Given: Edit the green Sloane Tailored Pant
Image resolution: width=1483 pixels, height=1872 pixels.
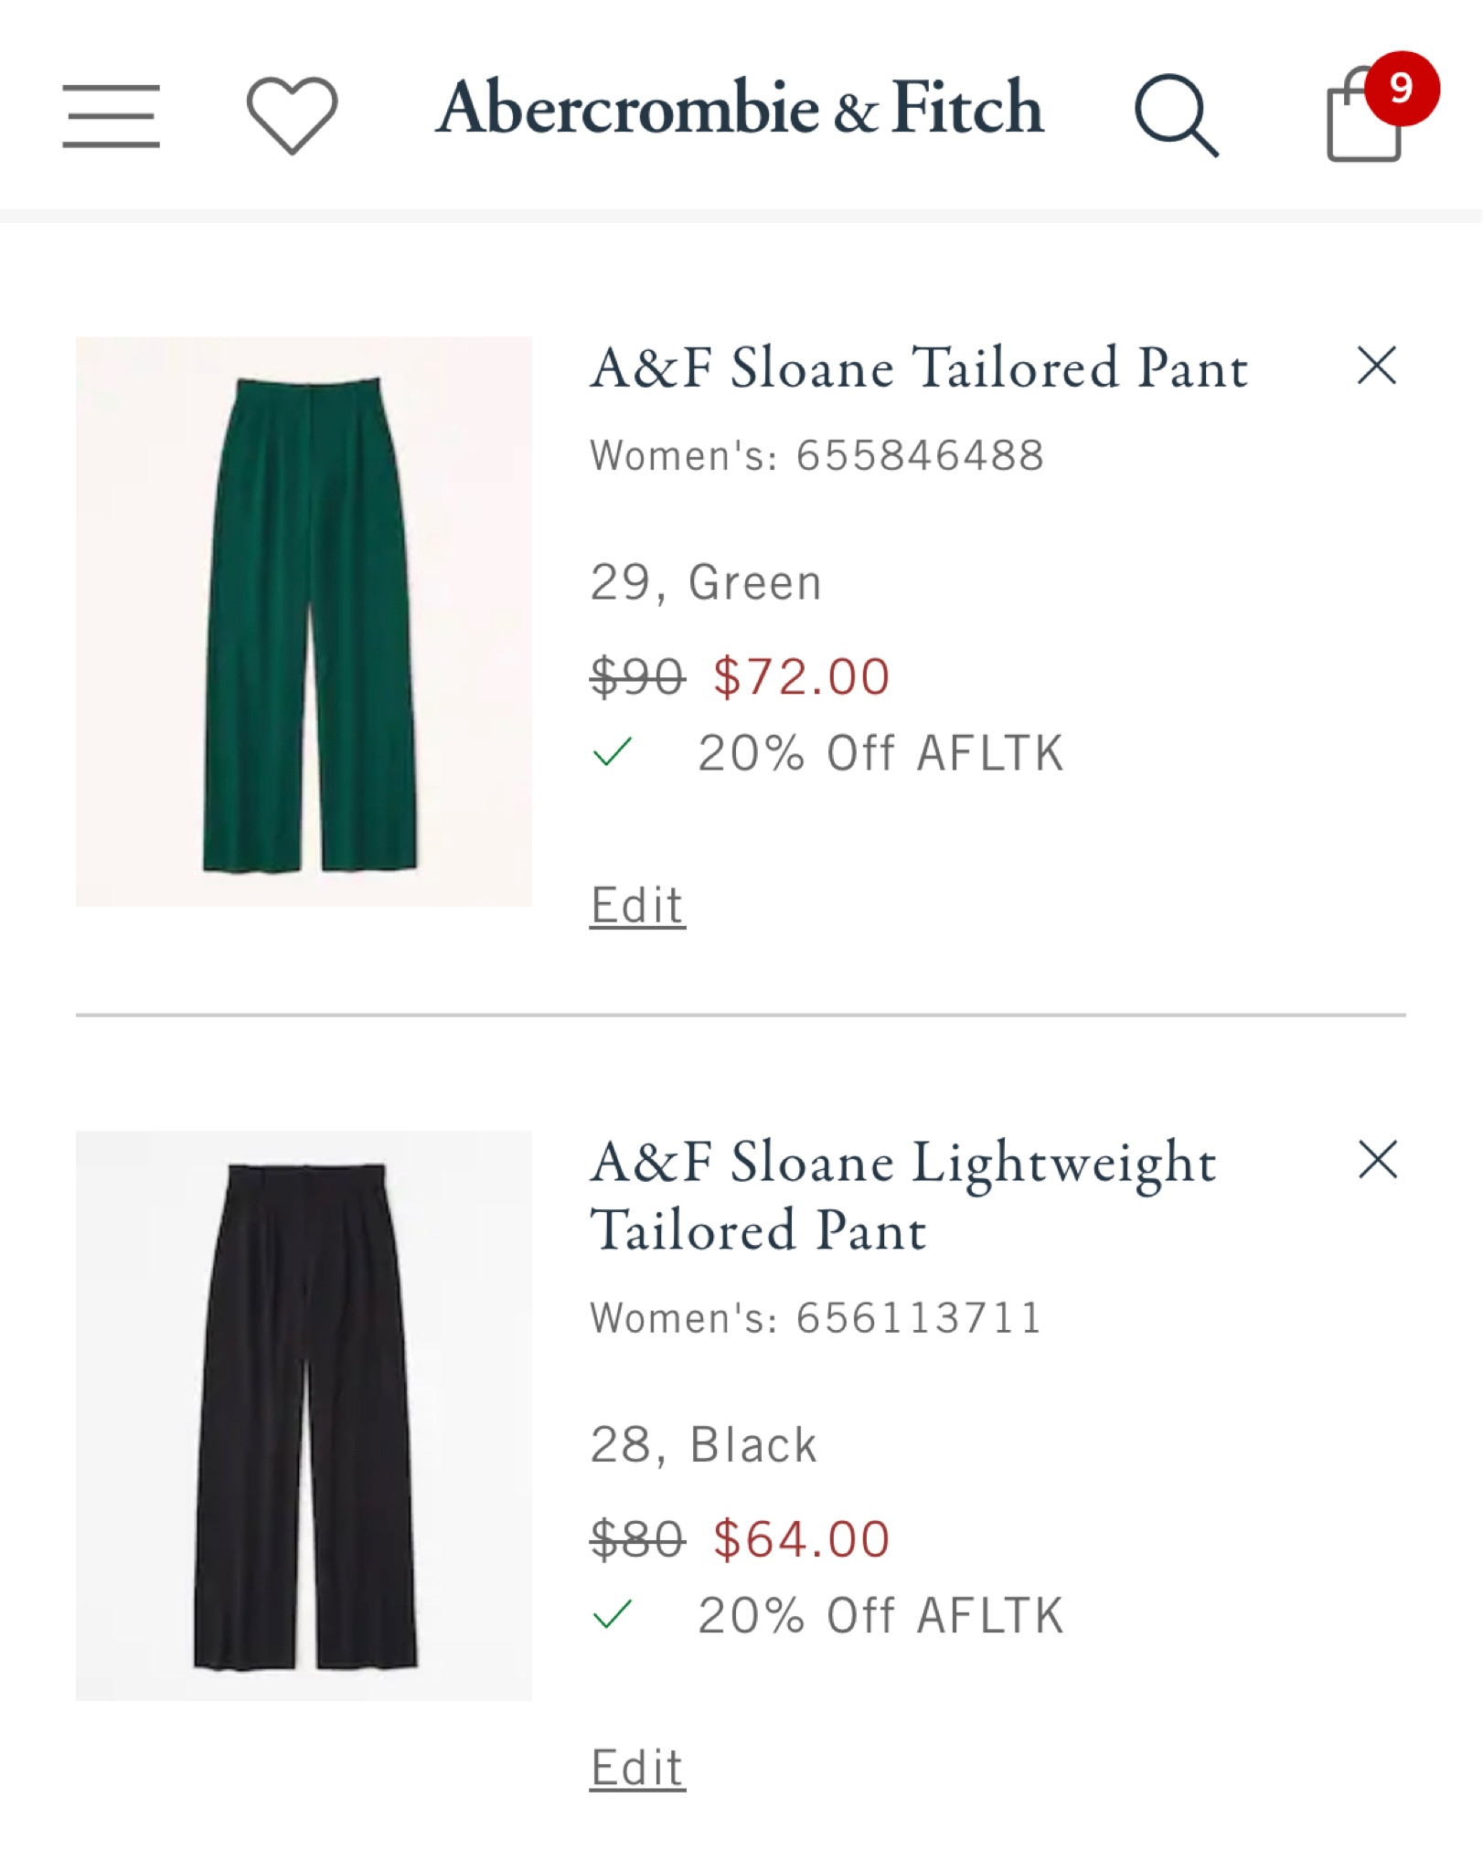Looking at the screenshot, I should point(637,905).
